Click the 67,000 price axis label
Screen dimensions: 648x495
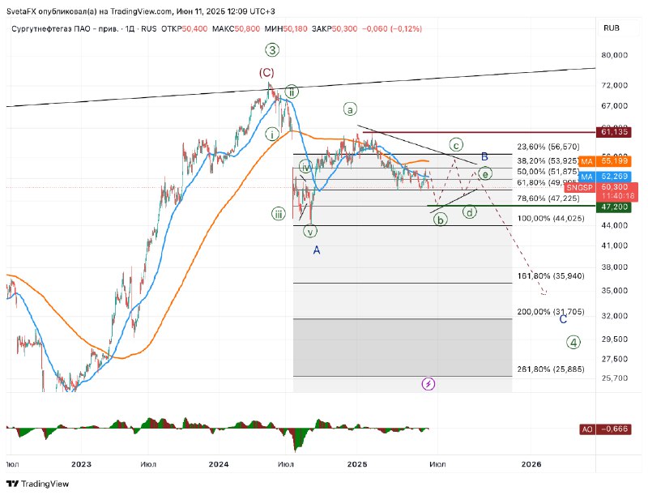(x=615, y=106)
